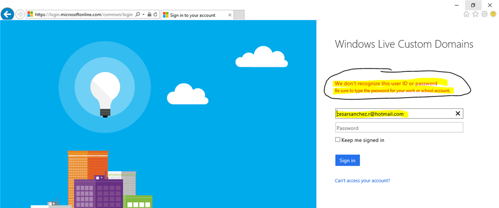Click the Microsoft logo favicon in address bar

(30, 14)
